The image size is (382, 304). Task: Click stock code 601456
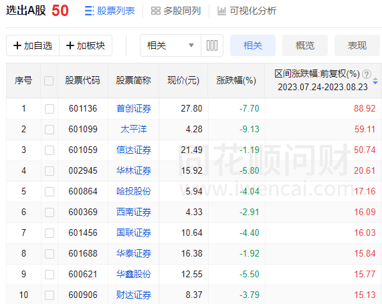click(83, 233)
